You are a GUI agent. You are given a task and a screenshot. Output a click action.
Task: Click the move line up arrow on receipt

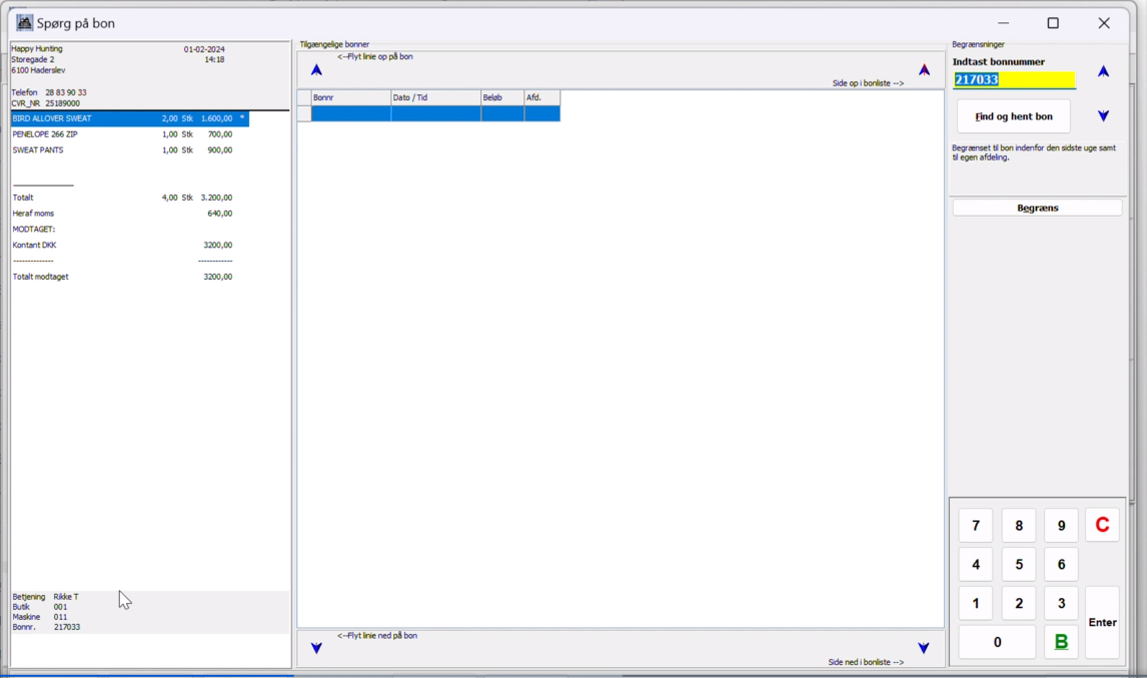(316, 70)
